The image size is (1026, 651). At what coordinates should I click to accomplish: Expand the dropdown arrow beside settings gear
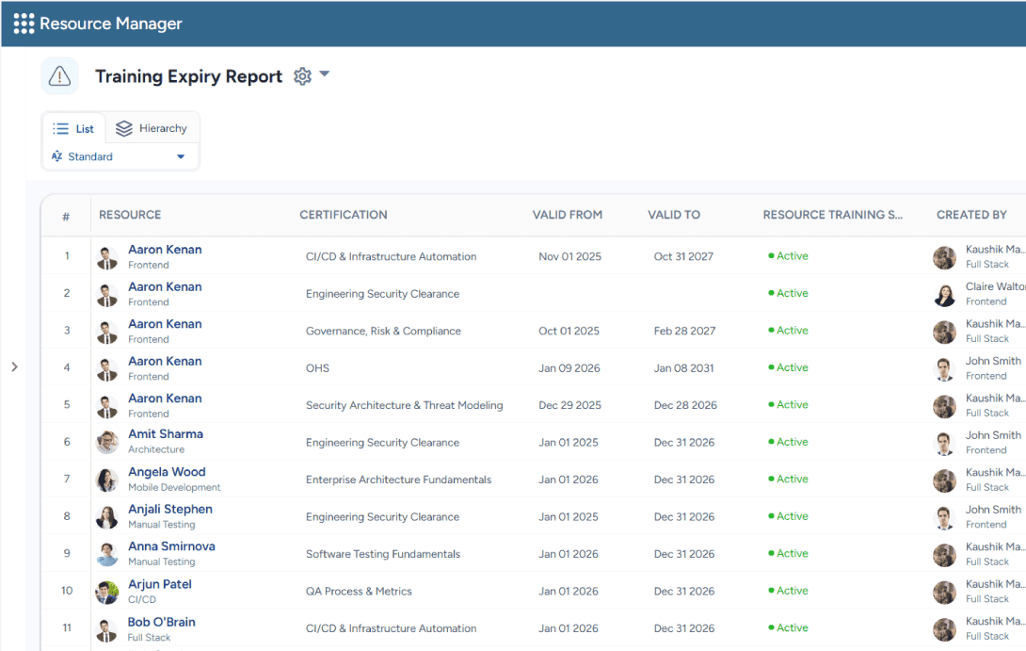(325, 74)
